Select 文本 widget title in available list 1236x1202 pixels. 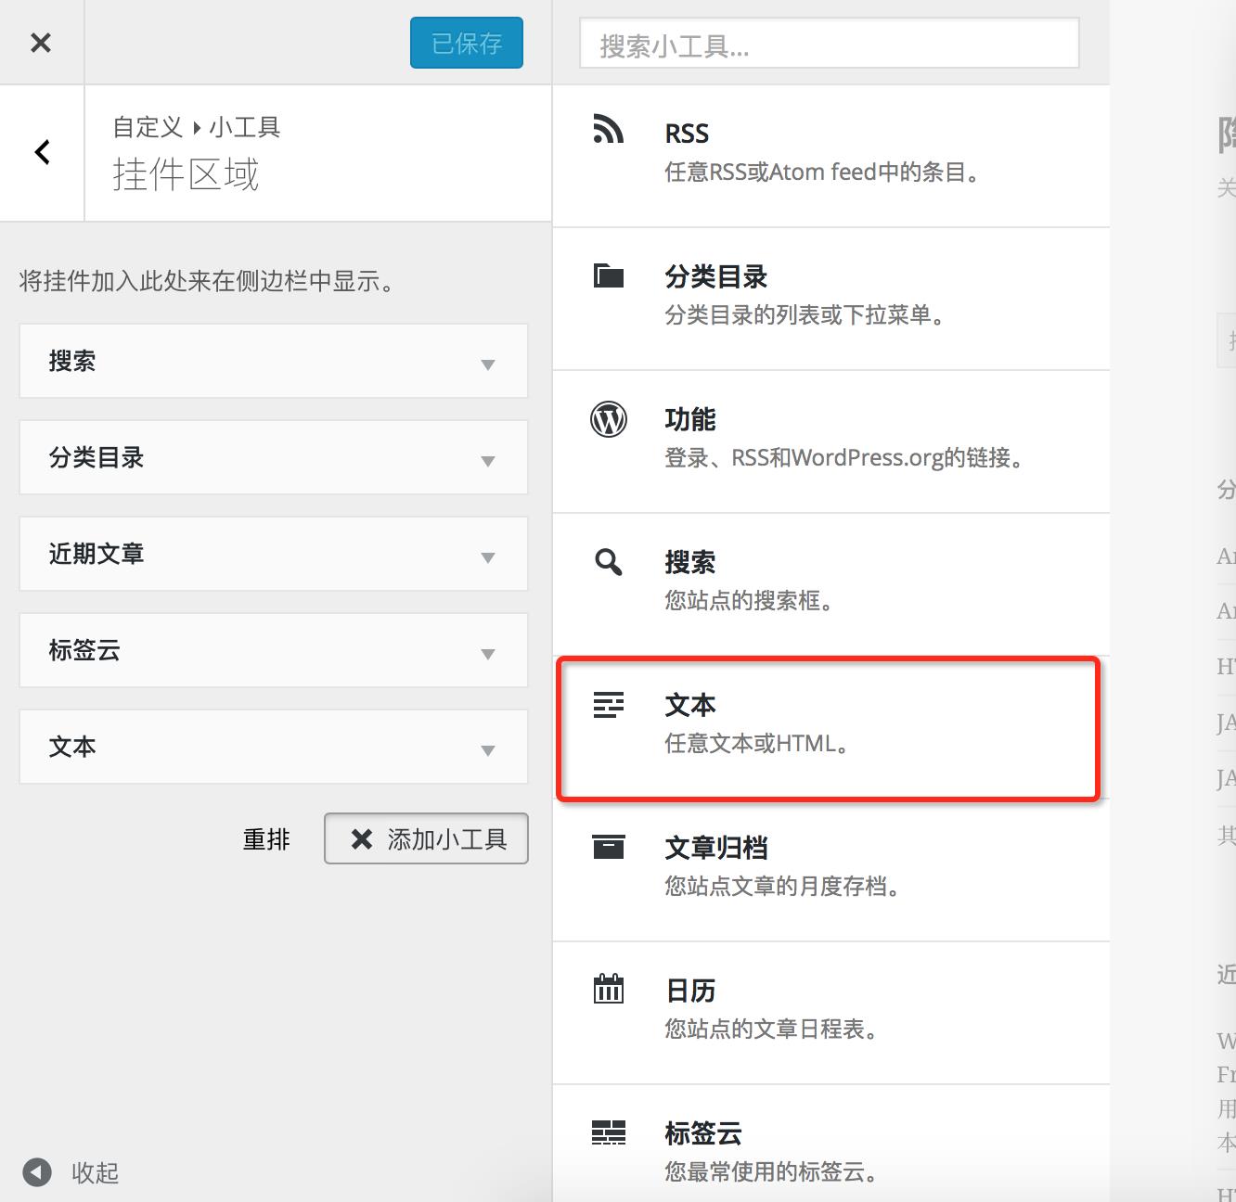click(690, 705)
